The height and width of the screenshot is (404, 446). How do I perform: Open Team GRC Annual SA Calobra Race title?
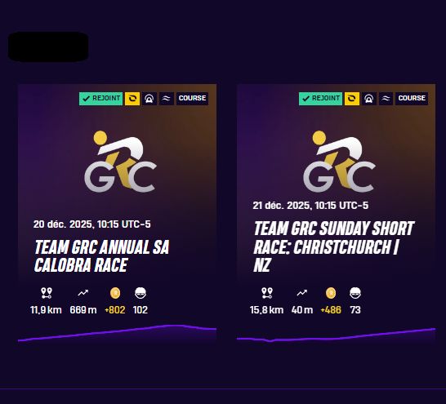102,256
